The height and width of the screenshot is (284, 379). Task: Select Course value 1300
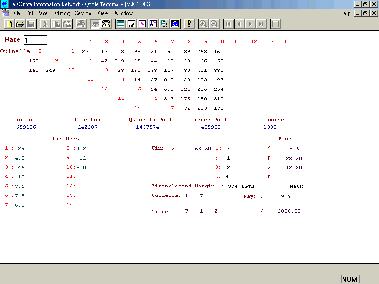point(270,127)
